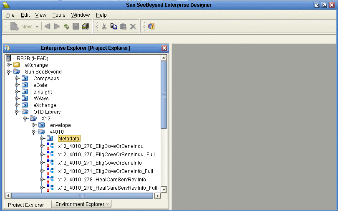Viewport: 338px width, 211px height.
Task: Open the Tools menu
Action: pyautogui.click(x=59, y=15)
